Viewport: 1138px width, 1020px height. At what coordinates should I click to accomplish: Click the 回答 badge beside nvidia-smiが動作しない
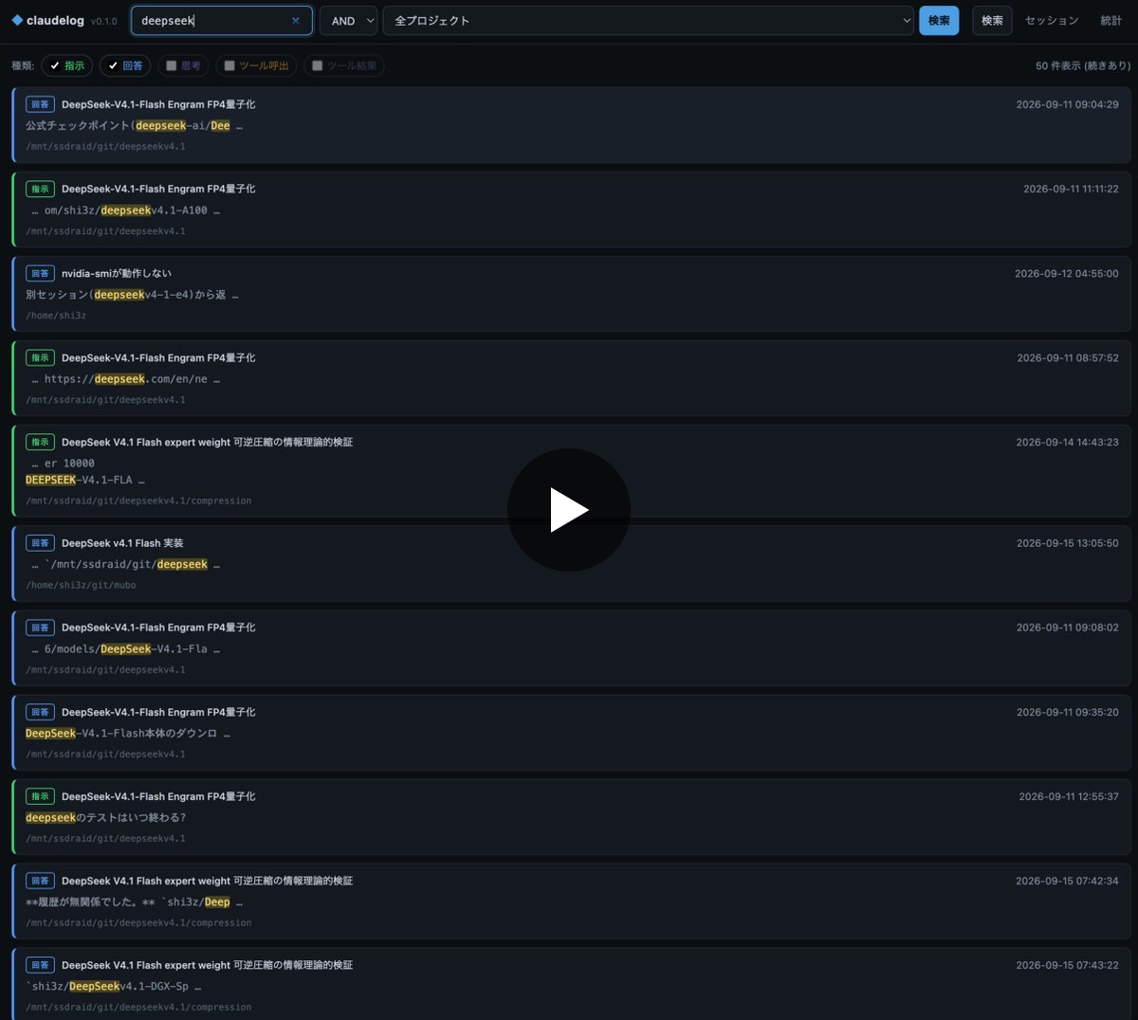(x=40, y=273)
